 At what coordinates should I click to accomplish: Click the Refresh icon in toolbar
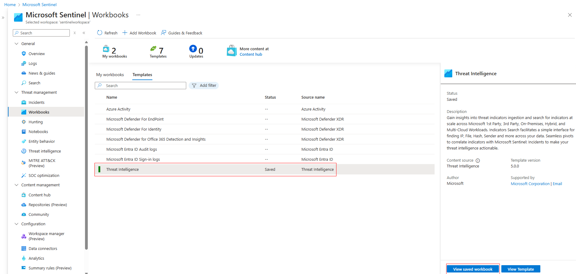(100, 33)
